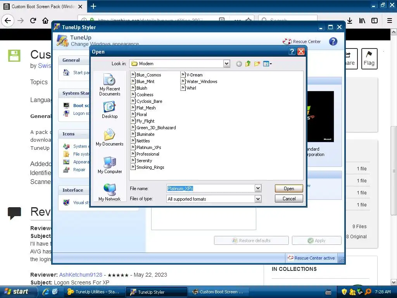
Task: Open My Documents in places bar
Action: pos(110,137)
